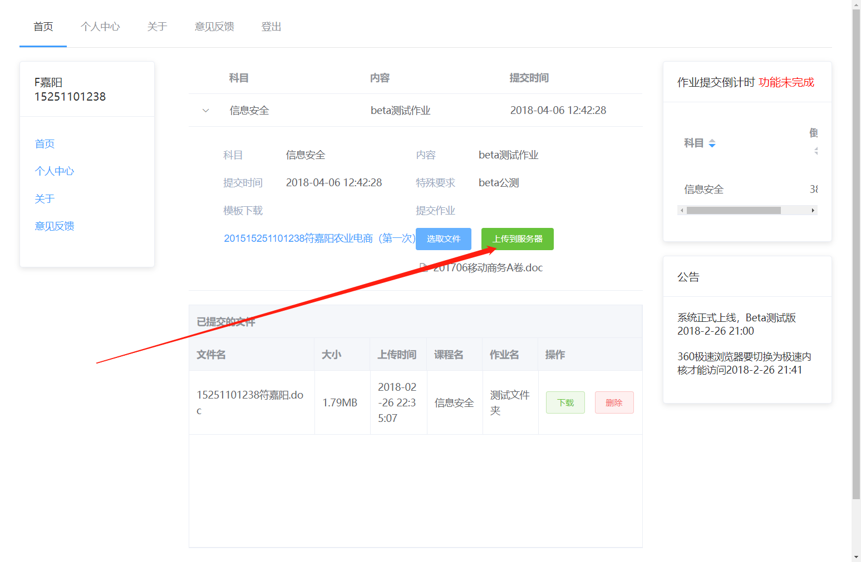861x562 pixels.
Task: Switch to the 个人中心 top tab
Action: click(100, 27)
